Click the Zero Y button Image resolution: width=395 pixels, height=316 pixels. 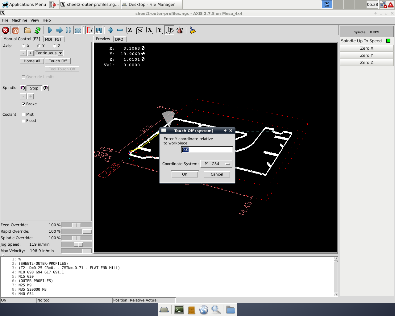[x=367, y=56]
